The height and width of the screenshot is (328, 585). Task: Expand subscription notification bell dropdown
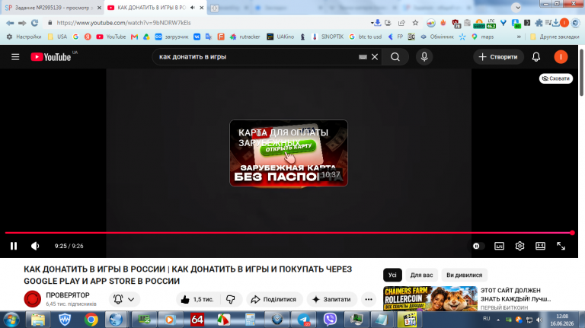pyautogui.click(x=124, y=299)
